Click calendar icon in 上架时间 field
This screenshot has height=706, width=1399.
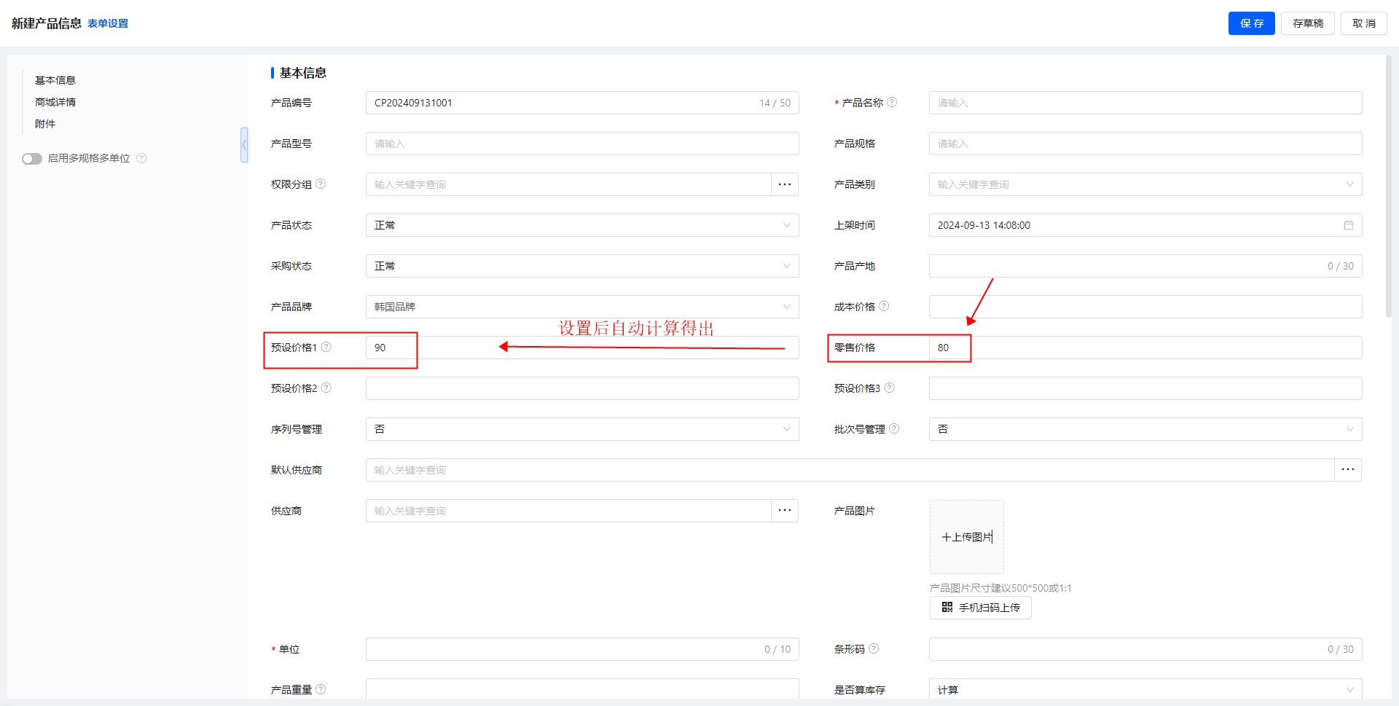click(x=1348, y=225)
